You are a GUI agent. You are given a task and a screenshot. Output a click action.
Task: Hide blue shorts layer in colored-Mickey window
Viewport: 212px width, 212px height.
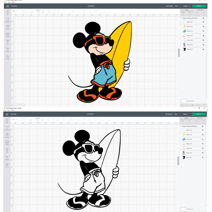(x=203, y=31)
